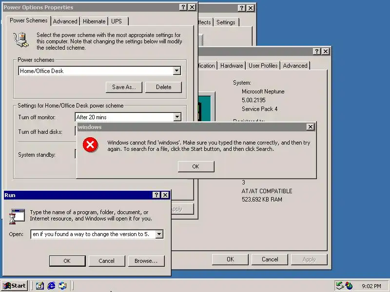Click help button in System Properties title bar

click(316, 52)
